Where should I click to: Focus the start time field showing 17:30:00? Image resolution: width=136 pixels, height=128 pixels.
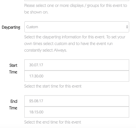tap(77, 76)
